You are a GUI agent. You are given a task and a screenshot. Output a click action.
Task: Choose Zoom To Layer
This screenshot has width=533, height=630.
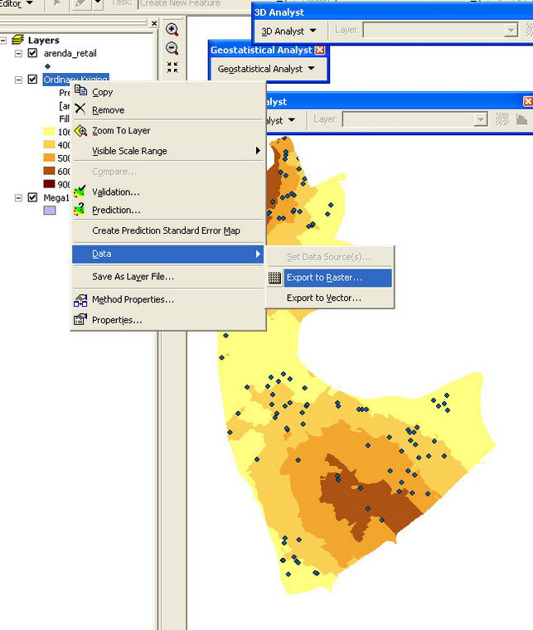coord(121,131)
